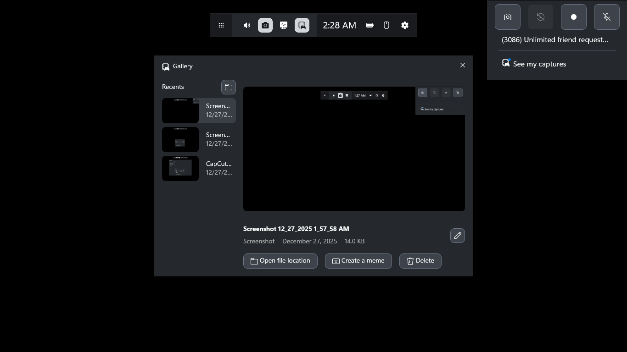Click See my captures link

pyautogui.click(x=539, y=64)
